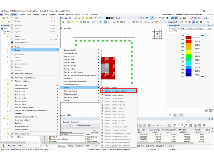Toggle the LRASTR status button

105,149
